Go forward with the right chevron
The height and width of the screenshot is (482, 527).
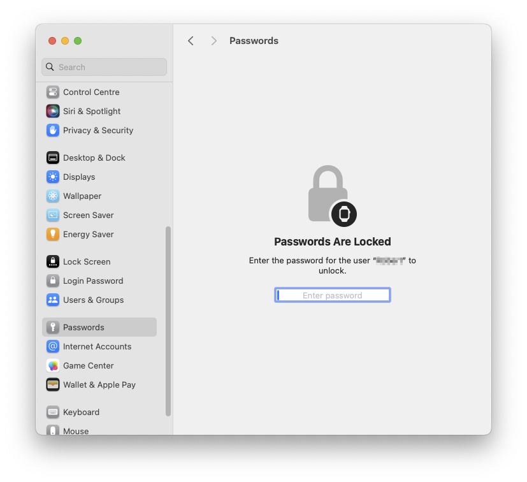click(x=213, y=41)
